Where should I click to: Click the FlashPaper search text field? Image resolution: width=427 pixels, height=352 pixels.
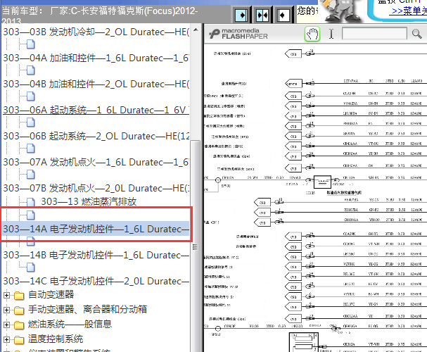point(374,34)
